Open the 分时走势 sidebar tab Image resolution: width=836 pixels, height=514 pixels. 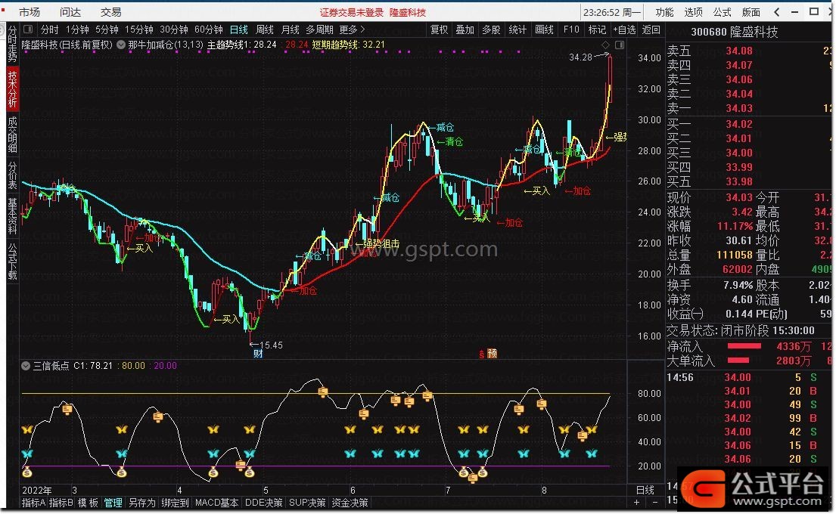coord(12,44)
